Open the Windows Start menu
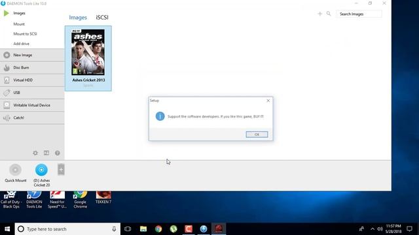Viewport: 419px width, 235px height. (x=7, y=229)
